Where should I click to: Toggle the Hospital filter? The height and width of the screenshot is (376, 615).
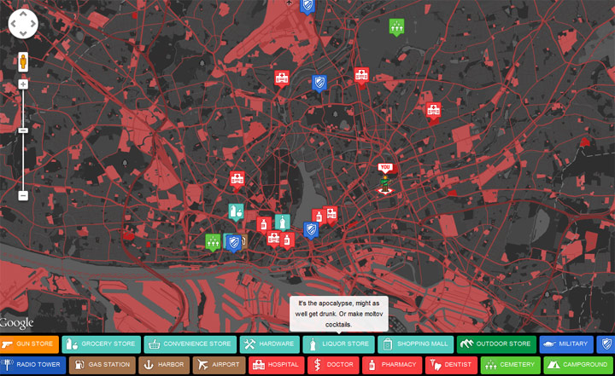pyautogui.click(x=273, y=365)
